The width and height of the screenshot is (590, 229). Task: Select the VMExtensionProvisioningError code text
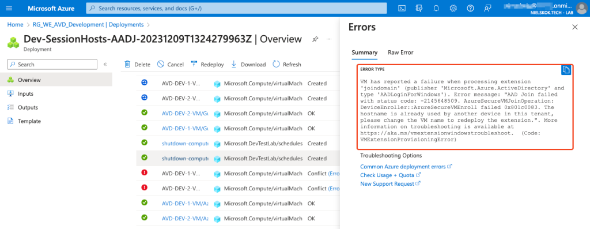(x=409, y=140)
